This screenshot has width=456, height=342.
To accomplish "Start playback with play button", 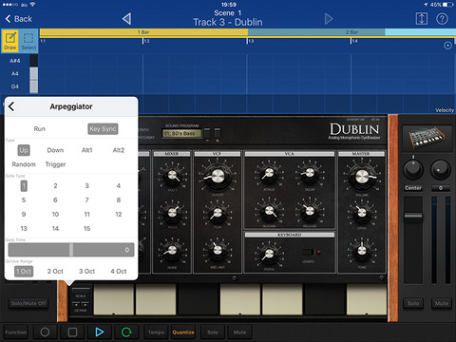I will pyautogui.click(x=100, y=332).
